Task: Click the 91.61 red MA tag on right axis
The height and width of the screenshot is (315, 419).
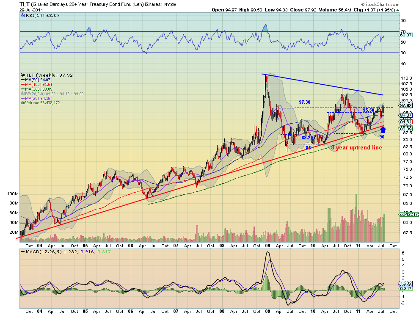Action: point(405,122)
